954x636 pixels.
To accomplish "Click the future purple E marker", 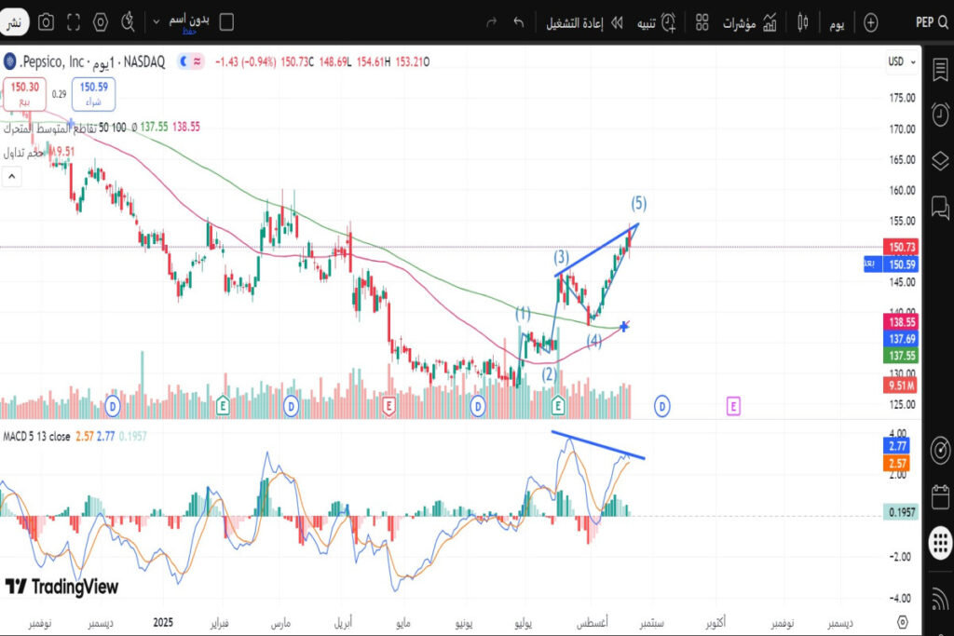I will 733,406.
